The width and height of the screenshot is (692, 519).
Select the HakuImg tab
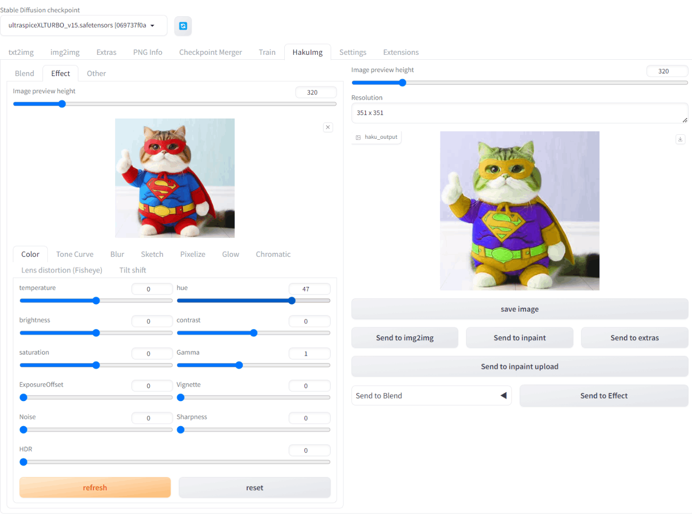pyautogui.click(x=307, y=52)
